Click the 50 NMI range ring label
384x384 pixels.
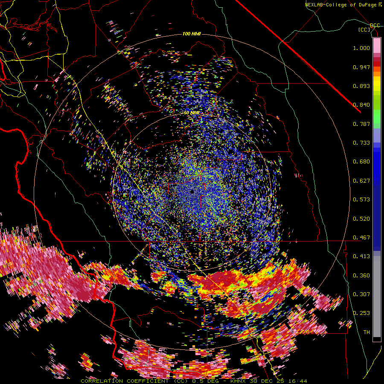(192, 113)
